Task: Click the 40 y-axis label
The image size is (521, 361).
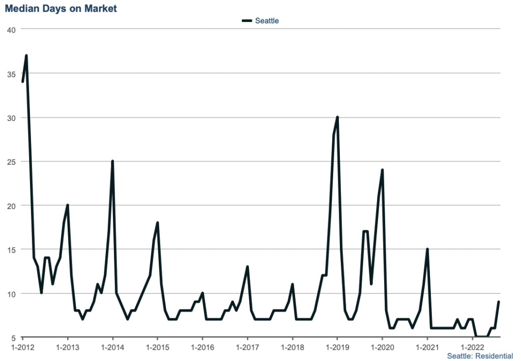Action: click(11, 30)
